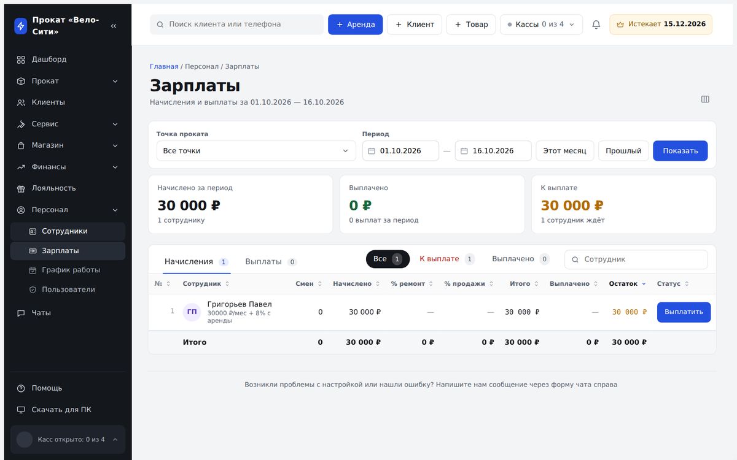Click the Скачать для ПК monitor icon
The width and height of the screenshot is (737, 460).
pos(21,410)
